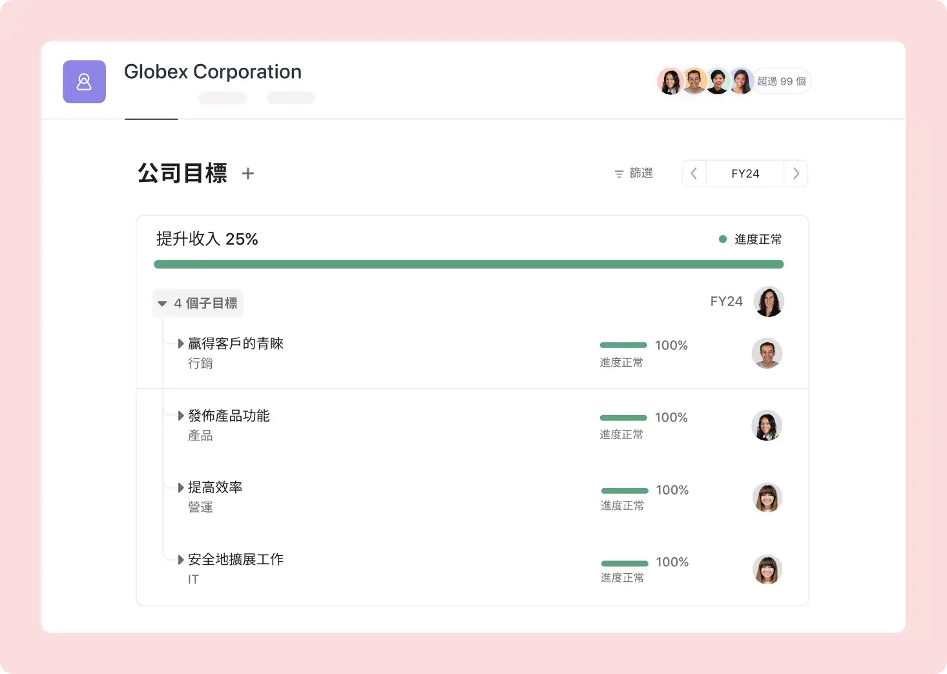
Task: Click the 行銷 team label
Action: tap(200, 363)
